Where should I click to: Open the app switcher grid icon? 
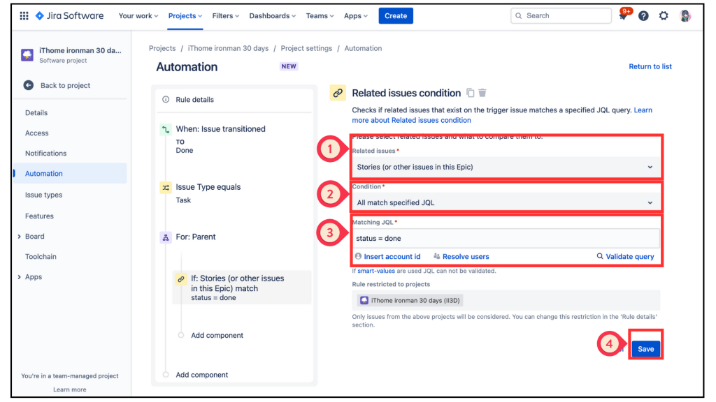pos(24,16)
